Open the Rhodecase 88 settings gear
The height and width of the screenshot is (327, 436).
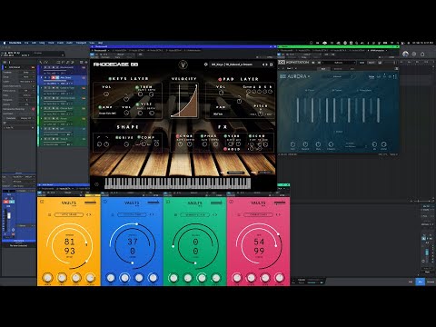(x=206, y=64)
